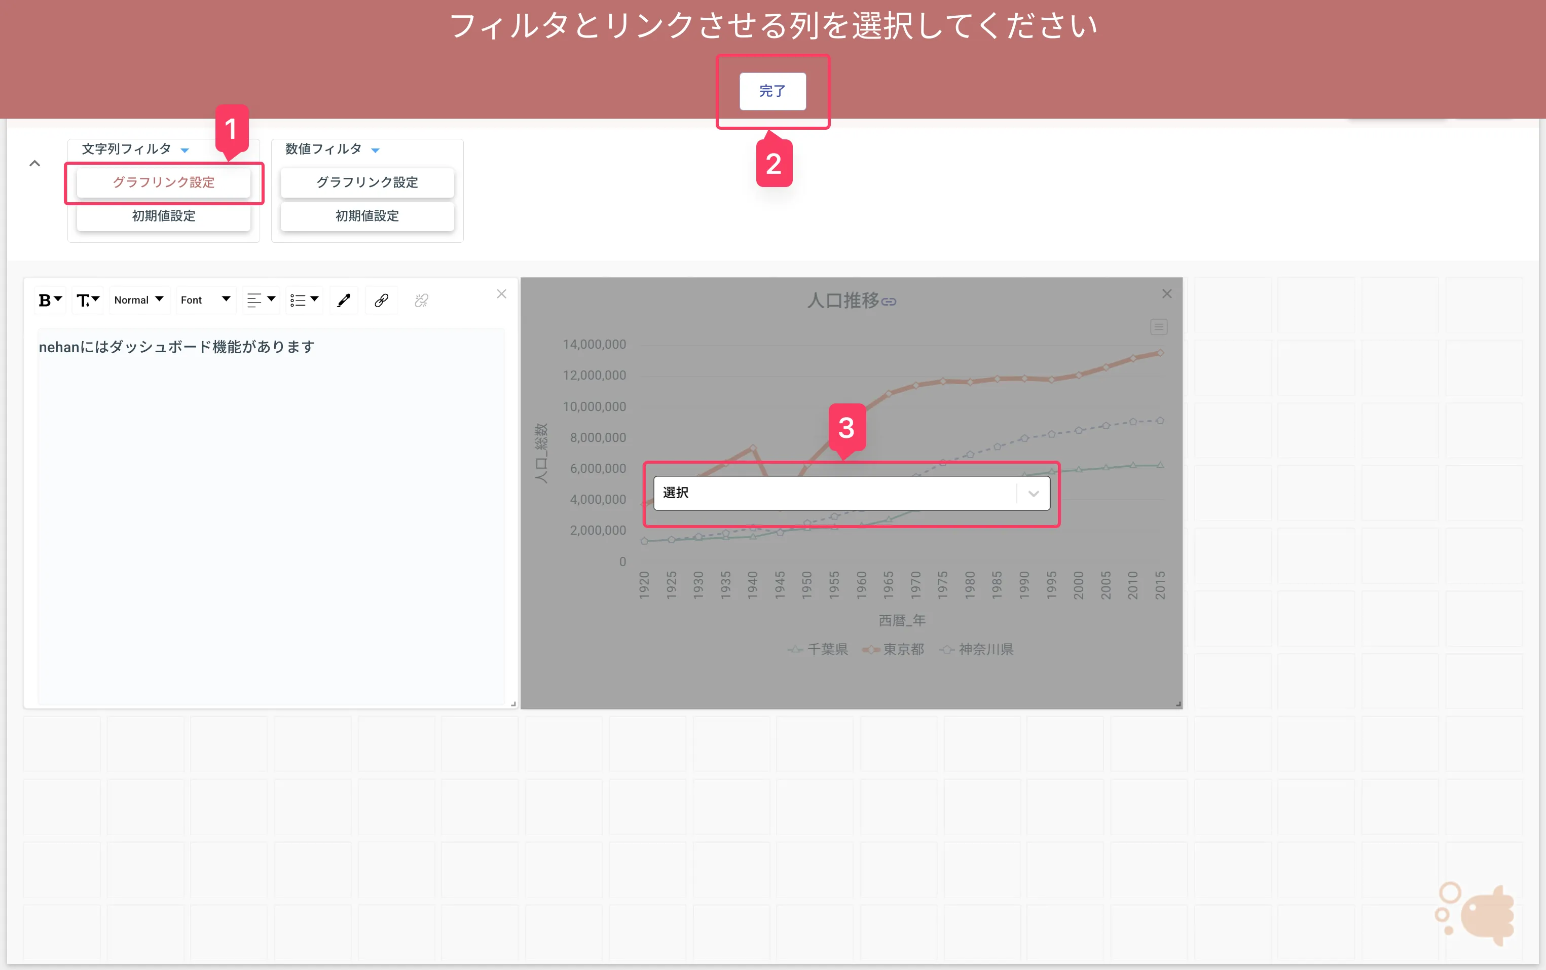
Task: Click the remove link icon
Action: 421,300
